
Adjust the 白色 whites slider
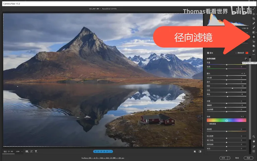[x=227, y=92]
